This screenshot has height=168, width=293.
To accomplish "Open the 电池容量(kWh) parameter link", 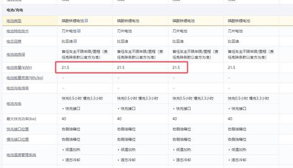I will (19, 68).
